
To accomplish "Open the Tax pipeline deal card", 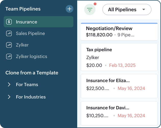I will 119,57.
